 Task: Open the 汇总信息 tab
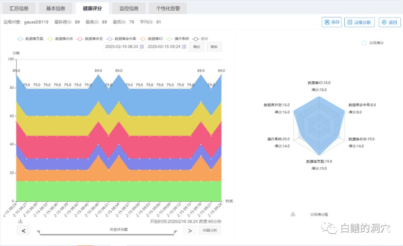click(19, 9)
